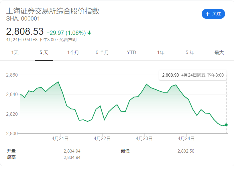Select the 1年 time range
The height and width of the screenshot is (172, 234).
click(x=161, y=53)
